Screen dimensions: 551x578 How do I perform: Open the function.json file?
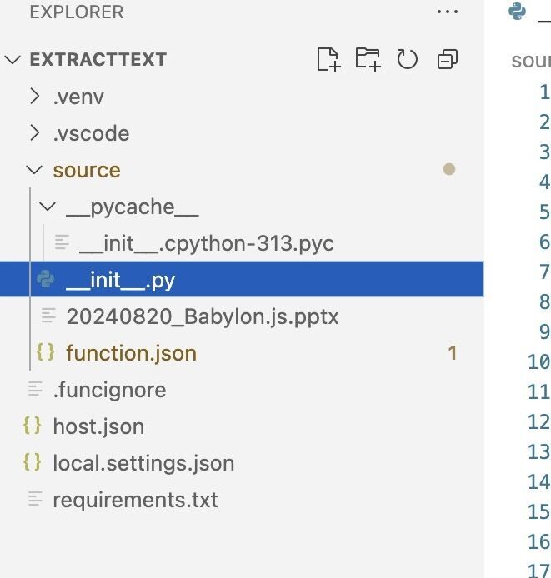click(x=131, y=353)
